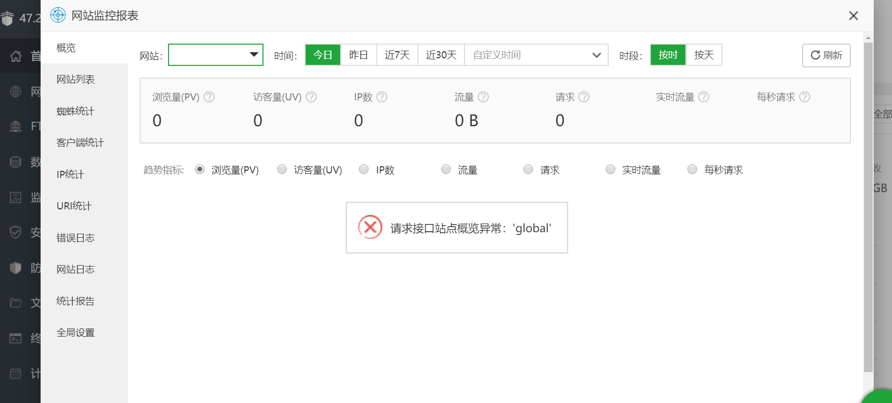Click the calendar cron icon in dark sidebar
Viewport: 892px width, 403px height.
pyautogui.click(x=16, y=374)
